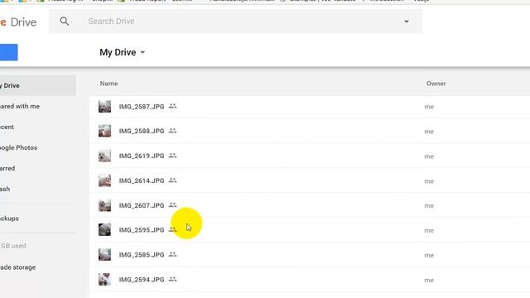This screenshot has height=298, width=530.
Task: Click owner 'me' in IMG_2595.JPG row
Action: click(429, 230)
